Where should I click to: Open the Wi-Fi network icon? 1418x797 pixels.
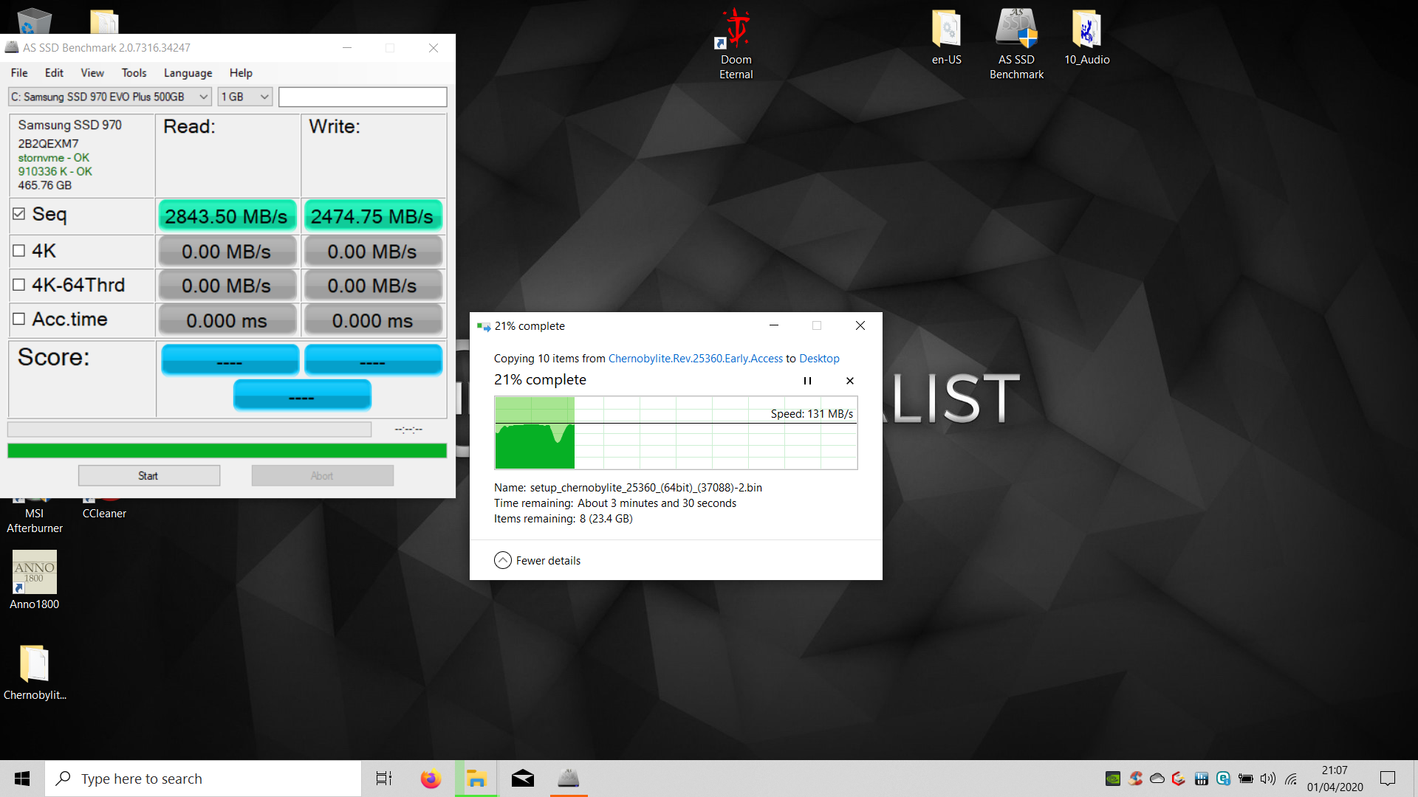1291,779
